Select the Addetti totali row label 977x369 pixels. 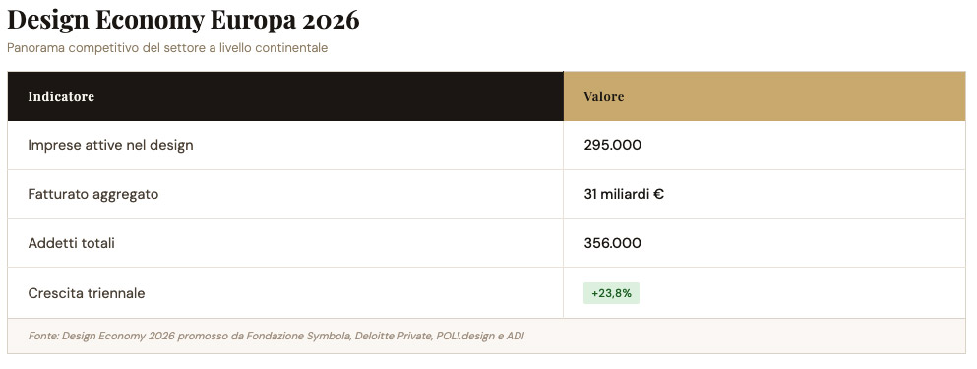pyautogui.click(x=72, y=243)
